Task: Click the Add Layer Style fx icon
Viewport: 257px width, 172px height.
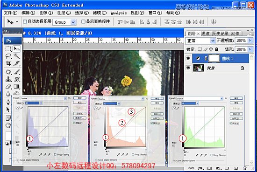Action: (x=200, y=168)
